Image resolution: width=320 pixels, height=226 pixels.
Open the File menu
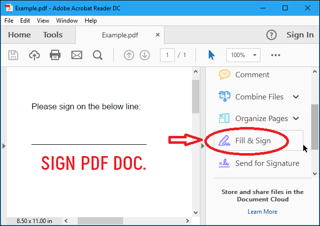[9, 21]
